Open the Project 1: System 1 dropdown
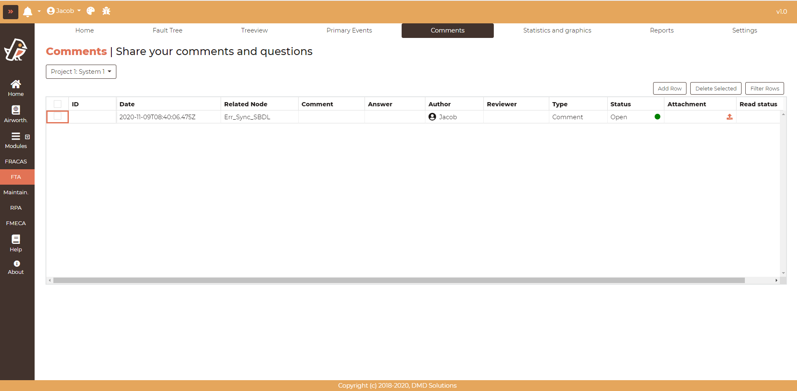The width and height of the screenshot is (797, 391). [81, 72]
